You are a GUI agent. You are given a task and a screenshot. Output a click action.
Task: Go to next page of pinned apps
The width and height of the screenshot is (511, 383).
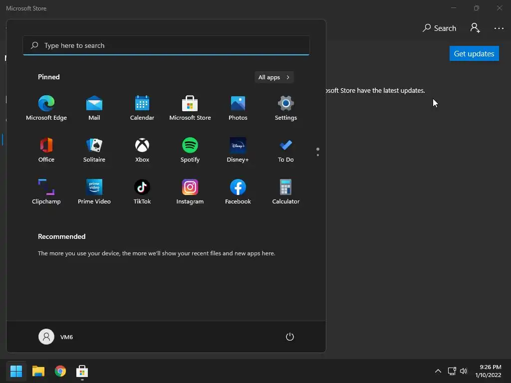318,155
